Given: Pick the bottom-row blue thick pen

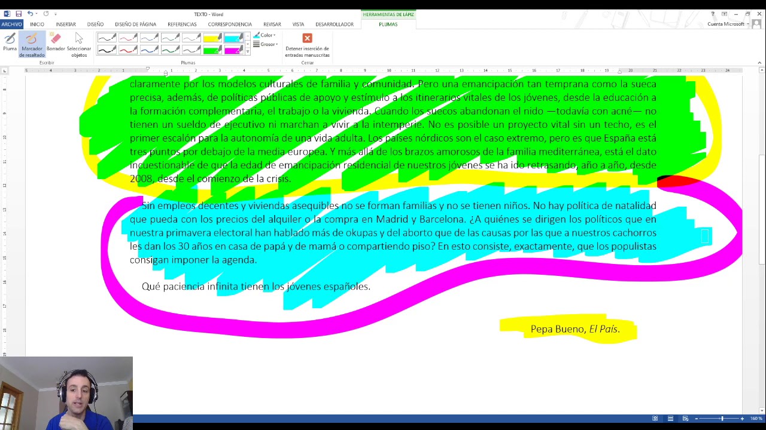Looking at the screenshot, I should (149, 50).
